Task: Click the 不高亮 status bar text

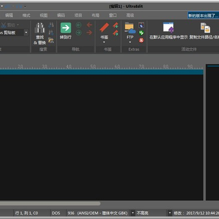Action: pos(142,213)
